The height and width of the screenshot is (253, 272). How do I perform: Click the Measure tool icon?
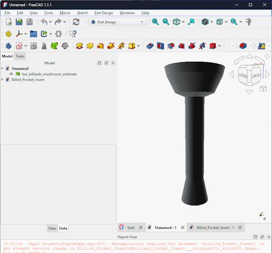248,22
